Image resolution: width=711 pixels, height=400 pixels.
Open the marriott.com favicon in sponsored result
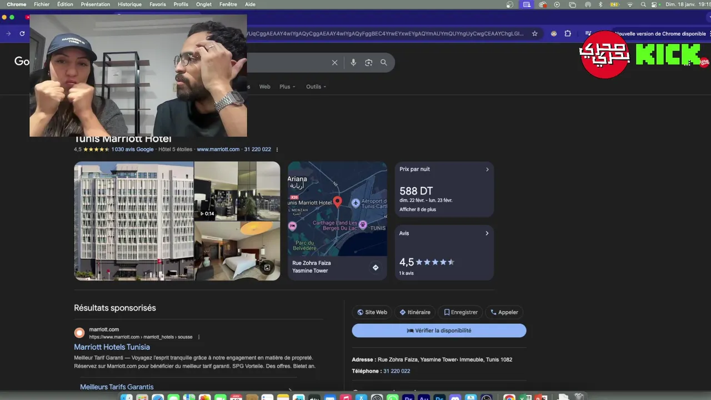pos(79,333)
